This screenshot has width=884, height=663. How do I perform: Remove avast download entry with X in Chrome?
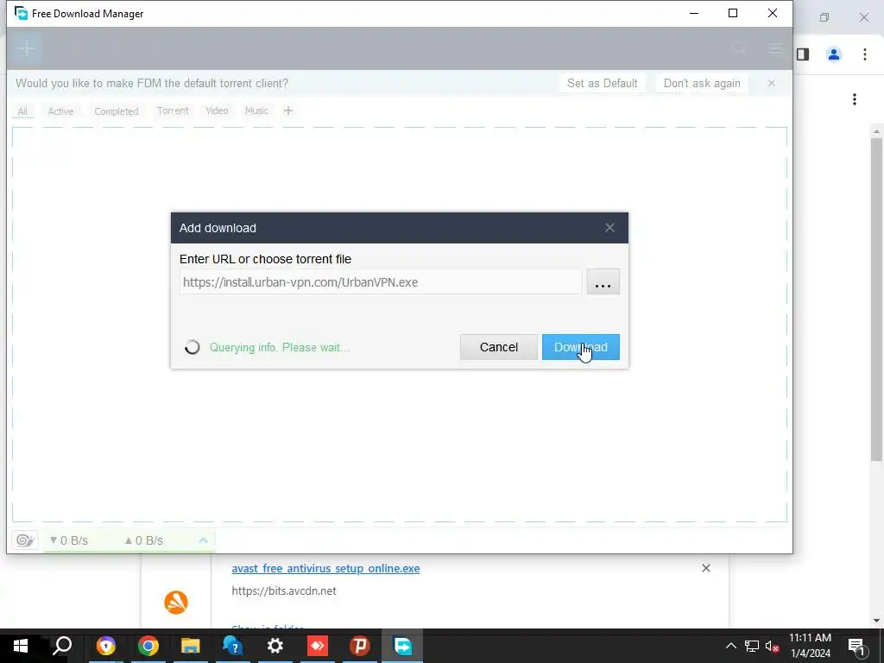[x=706, y=568]
